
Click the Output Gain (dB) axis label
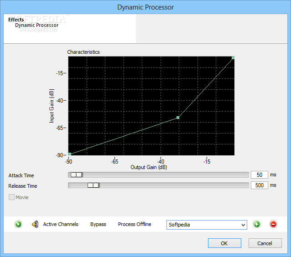click(x=149, y=167)
